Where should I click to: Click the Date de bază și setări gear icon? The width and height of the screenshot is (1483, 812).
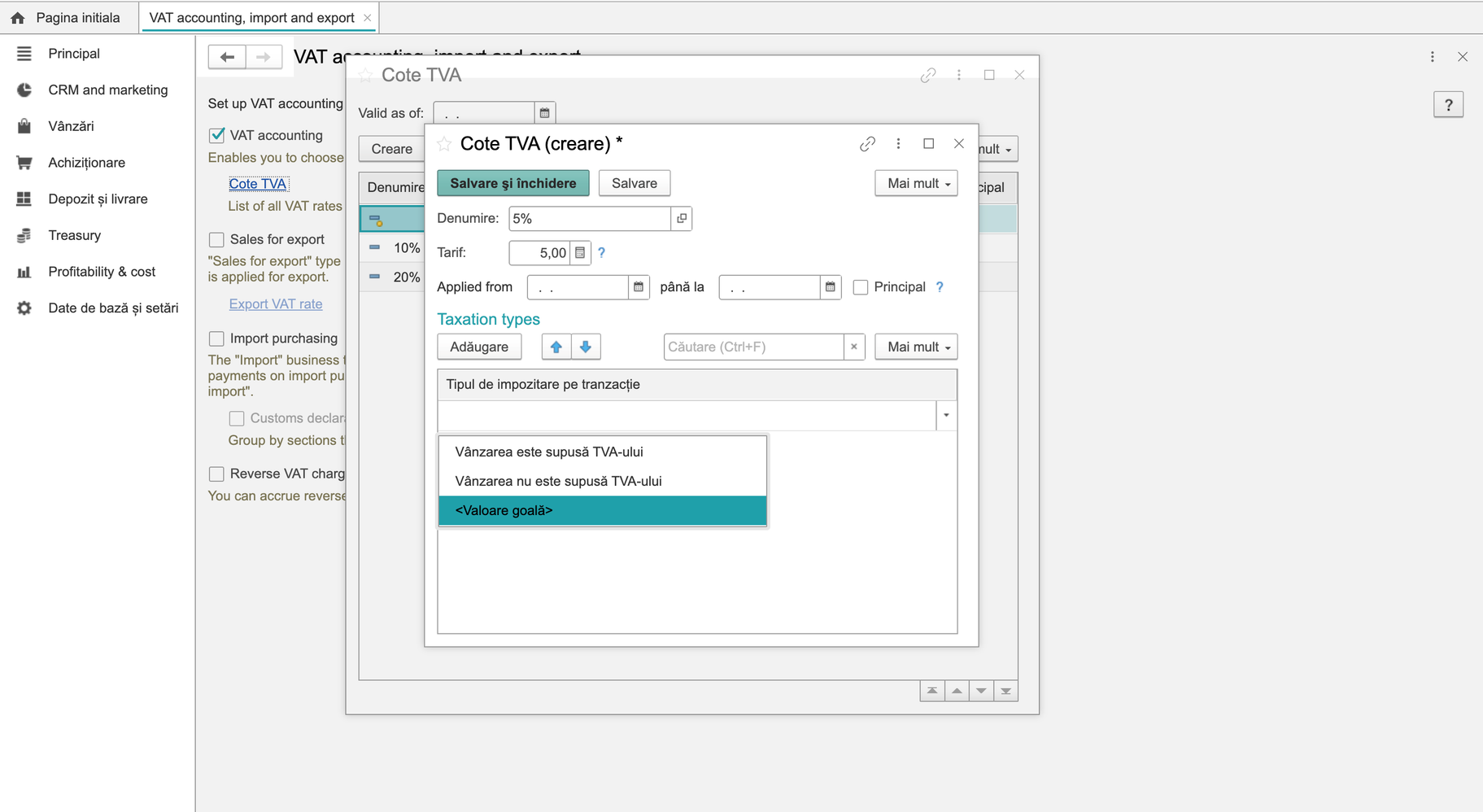click(24, 308)
